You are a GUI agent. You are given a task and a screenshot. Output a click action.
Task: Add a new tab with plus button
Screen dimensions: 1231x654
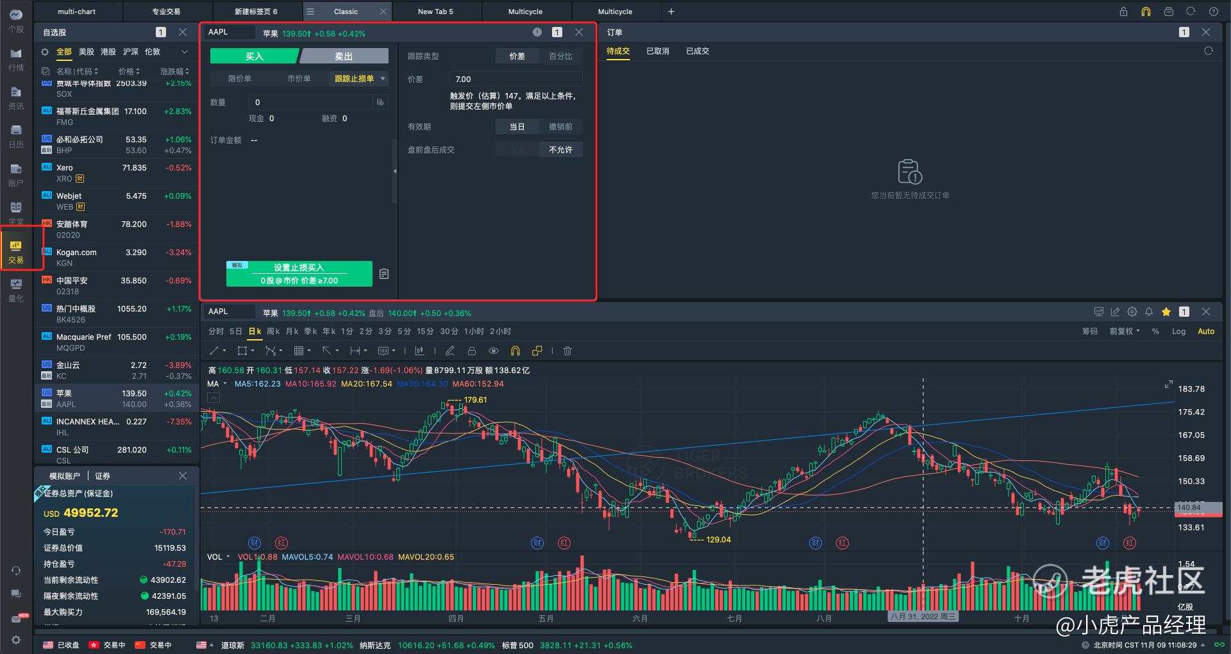pos(671,12)
